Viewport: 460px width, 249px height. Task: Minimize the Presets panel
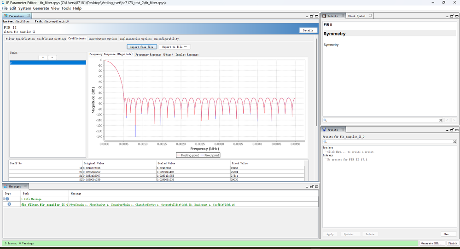click(x=448, y=130)
